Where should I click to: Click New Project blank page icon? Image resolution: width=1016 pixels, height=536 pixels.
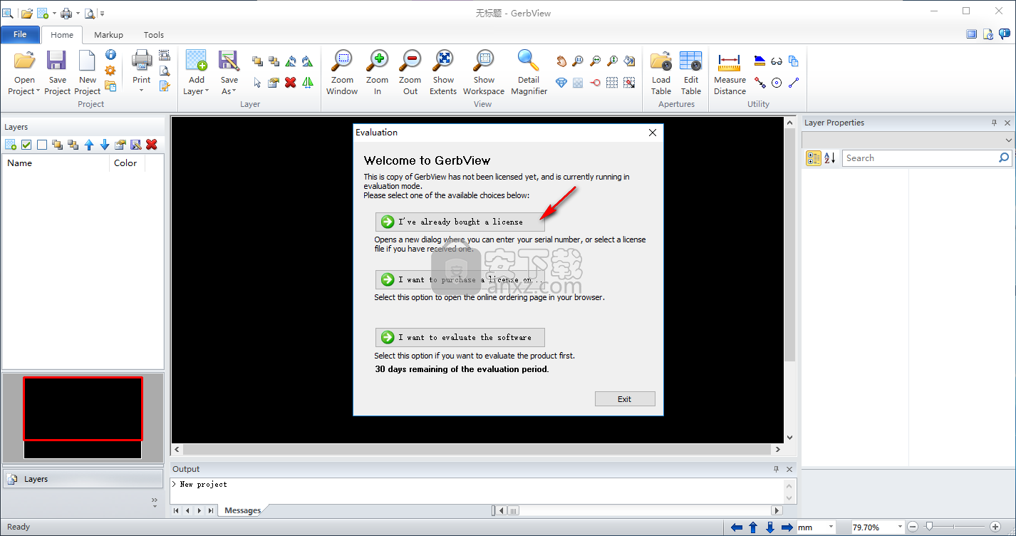coord(87,61)
